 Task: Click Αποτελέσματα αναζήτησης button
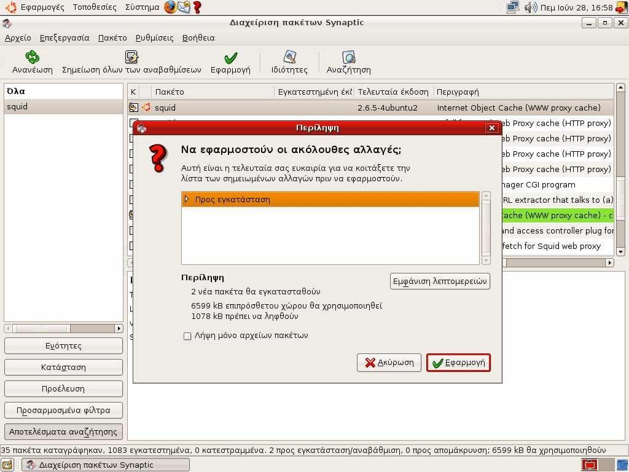(x=63, y=432)
